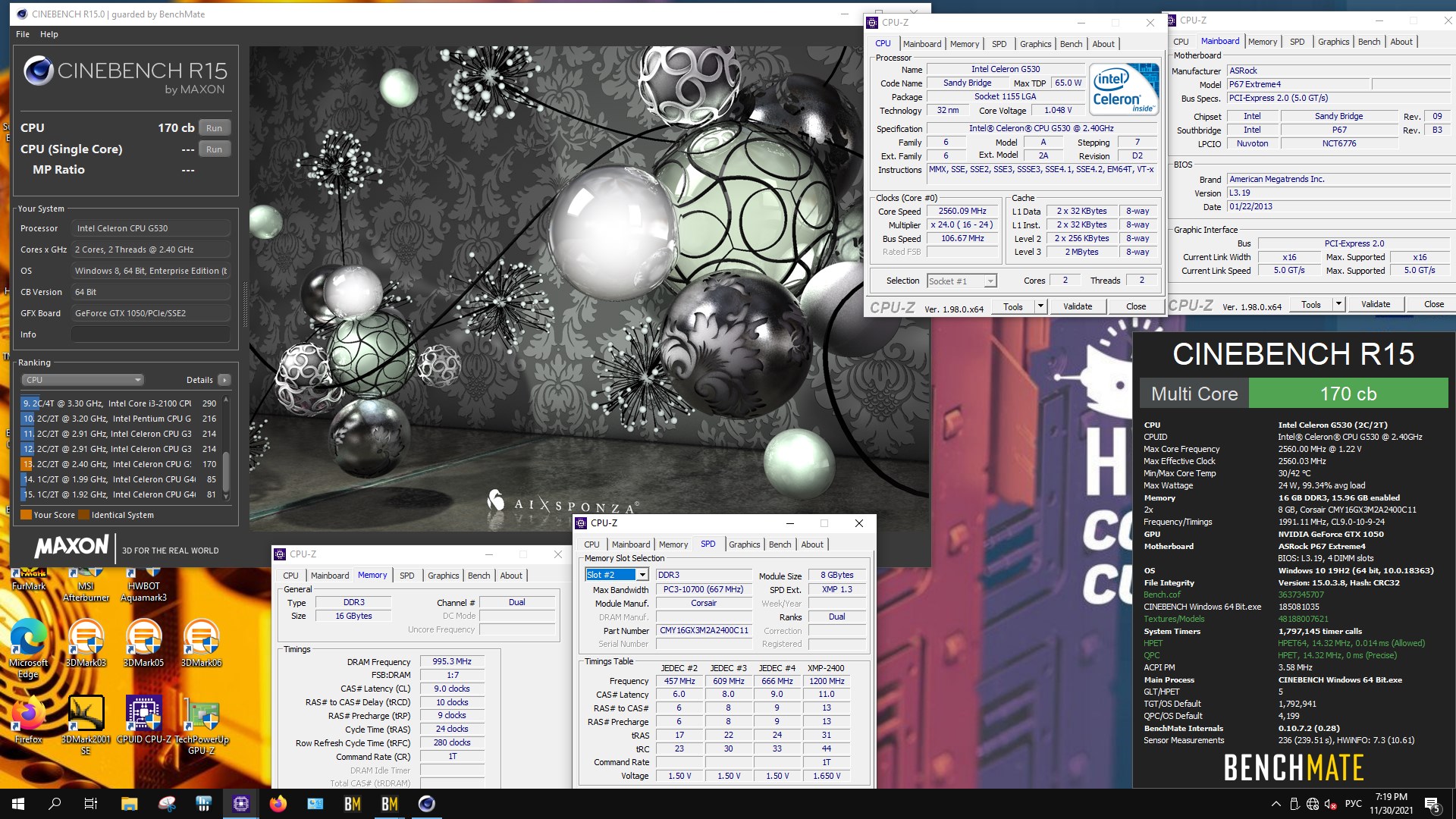This screenshot has width=1456, height=819.
Task: Select the 3DMark2001 SE desktop icon
Action: pos(86,725)
